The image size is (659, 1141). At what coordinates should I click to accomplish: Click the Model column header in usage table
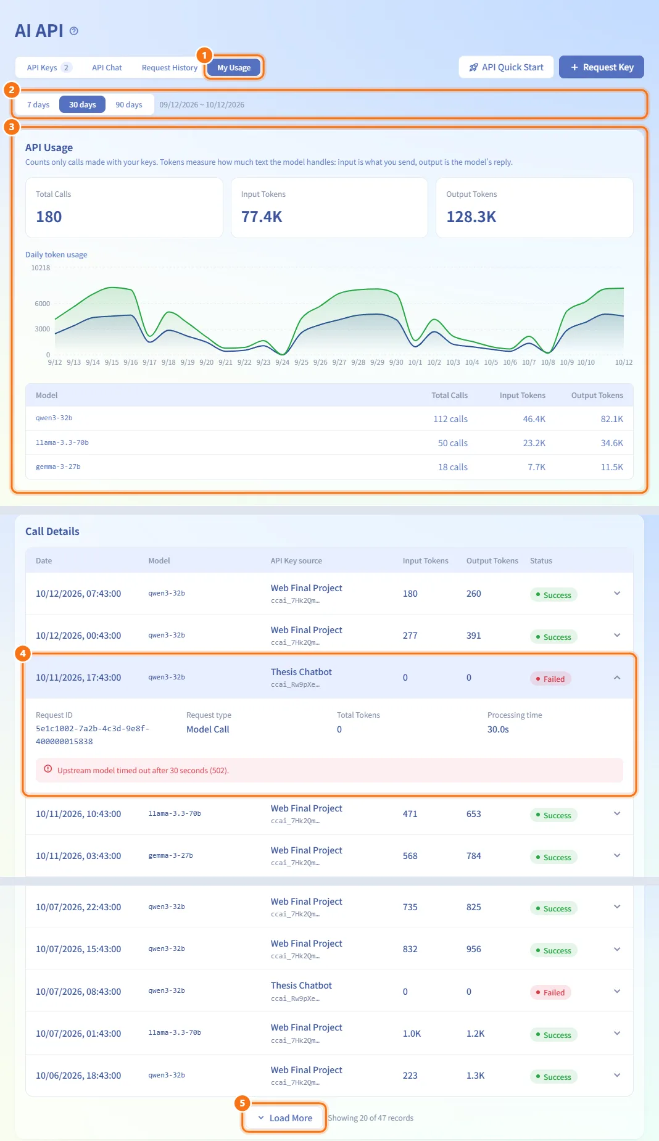(x=47, y=396)
